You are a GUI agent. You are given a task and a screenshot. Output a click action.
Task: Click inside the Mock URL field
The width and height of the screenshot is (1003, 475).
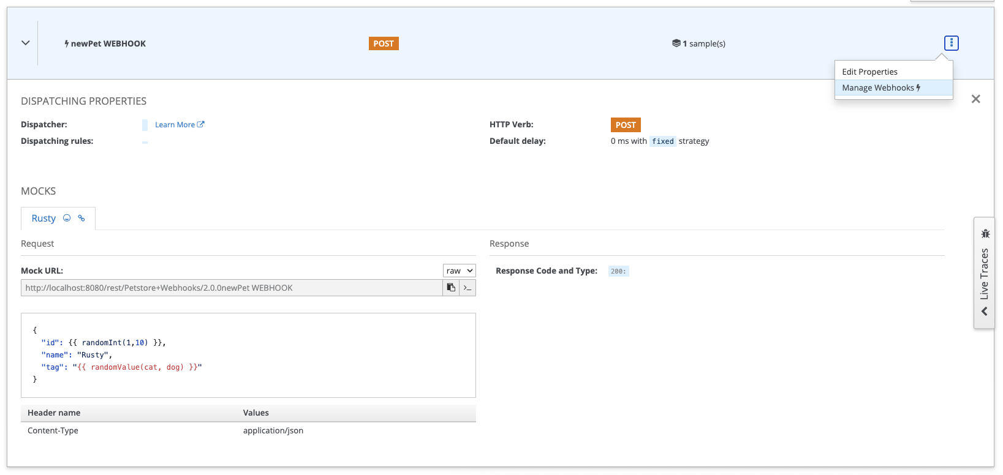[x=232, y=288]
